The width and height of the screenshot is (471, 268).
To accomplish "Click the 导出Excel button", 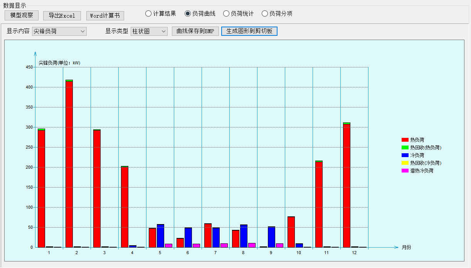I will point(62,15).
